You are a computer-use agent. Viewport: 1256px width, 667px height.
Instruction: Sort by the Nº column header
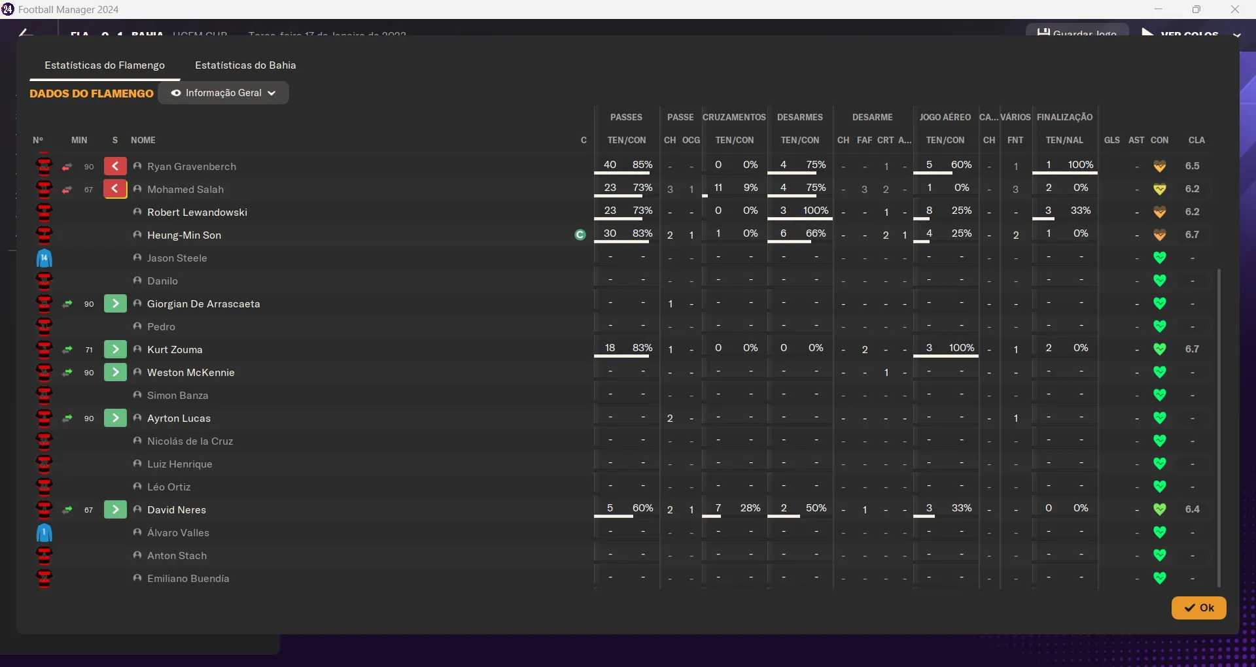(38, 140)
